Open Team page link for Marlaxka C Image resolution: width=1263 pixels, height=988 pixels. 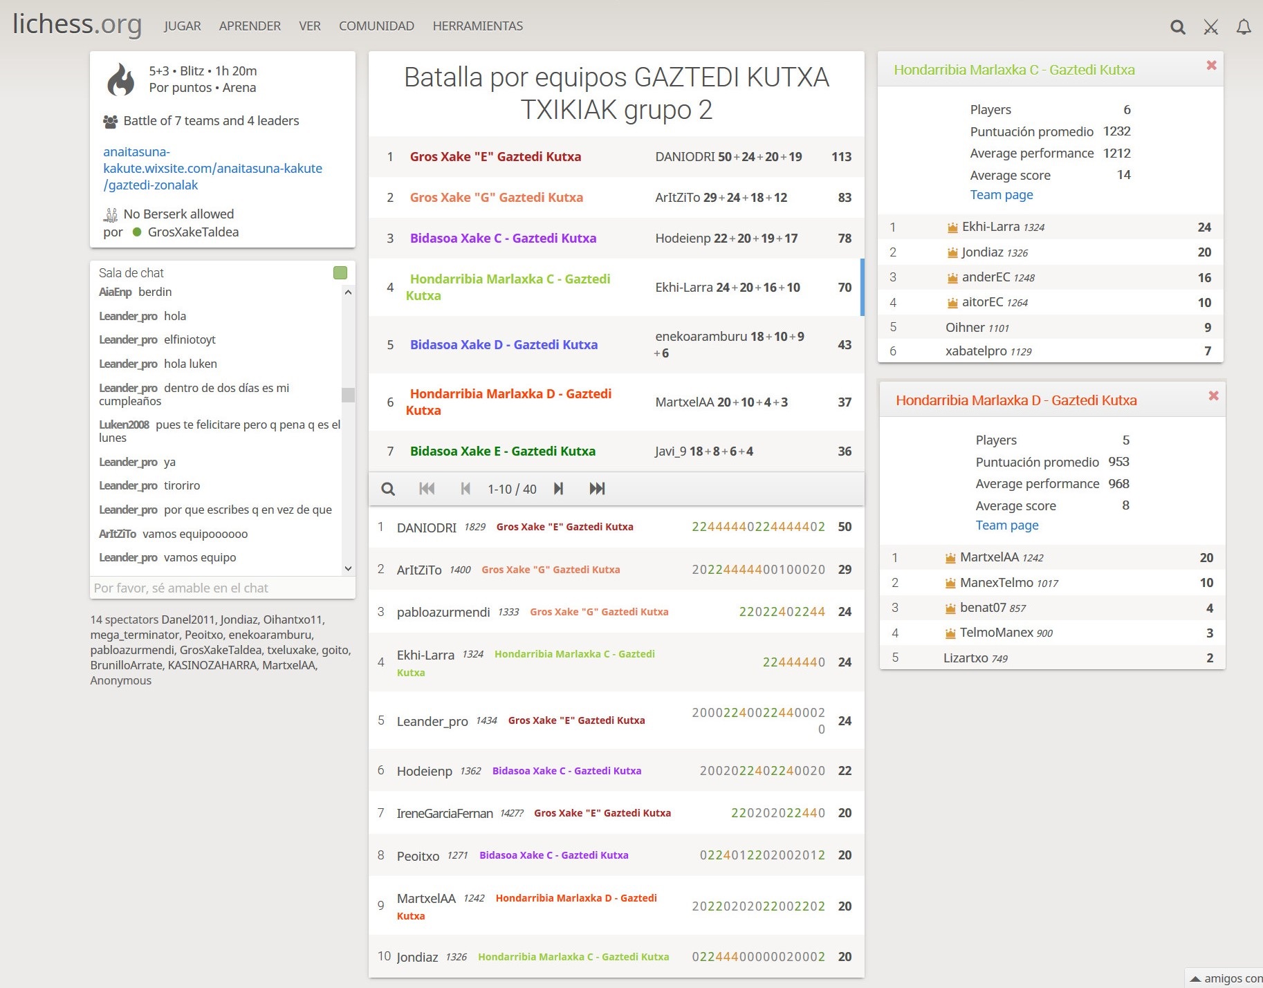(1001, 195)
